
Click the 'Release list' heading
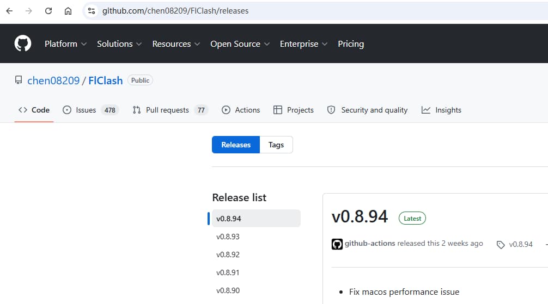239,197
